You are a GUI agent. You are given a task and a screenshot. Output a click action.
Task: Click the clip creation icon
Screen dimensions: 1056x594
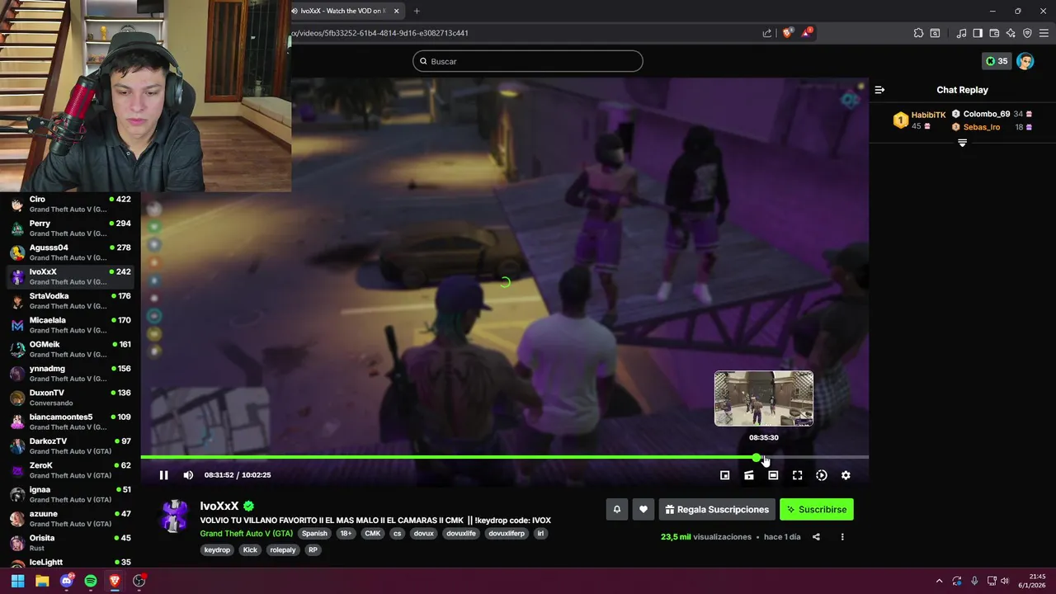tap(749, 475)
